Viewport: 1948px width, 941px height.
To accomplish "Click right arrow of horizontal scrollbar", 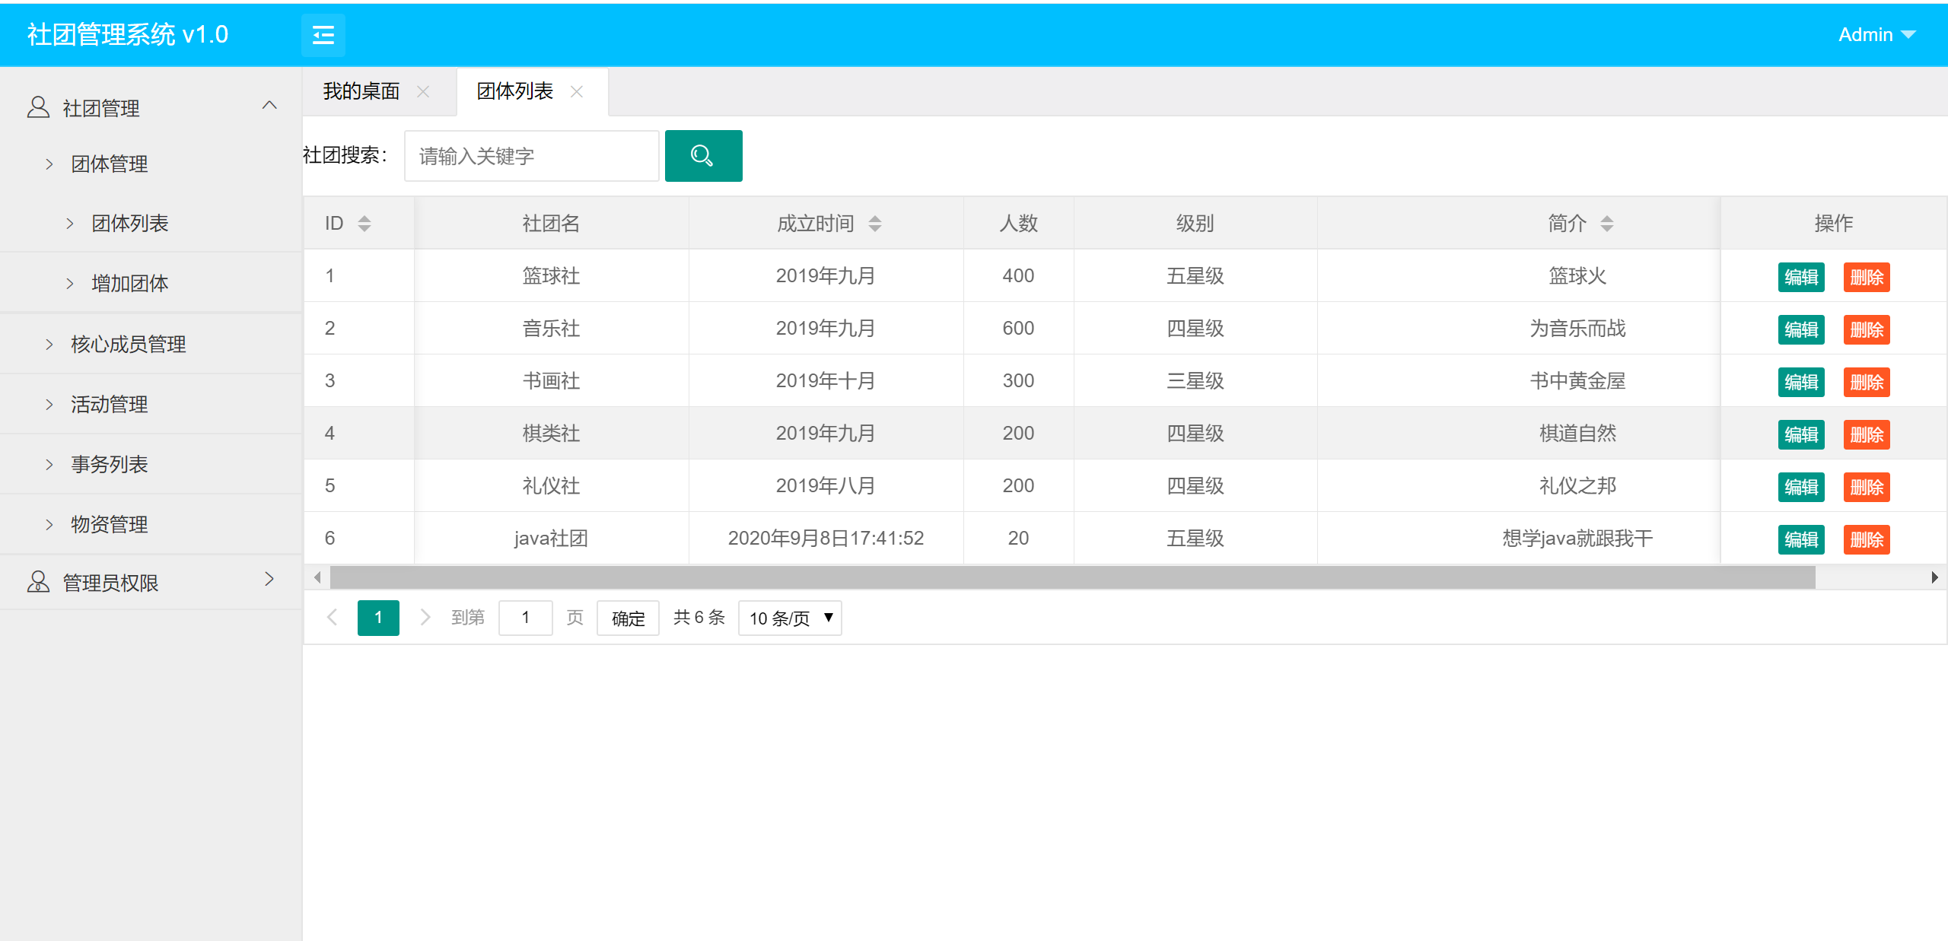I will click(1934, 577).
